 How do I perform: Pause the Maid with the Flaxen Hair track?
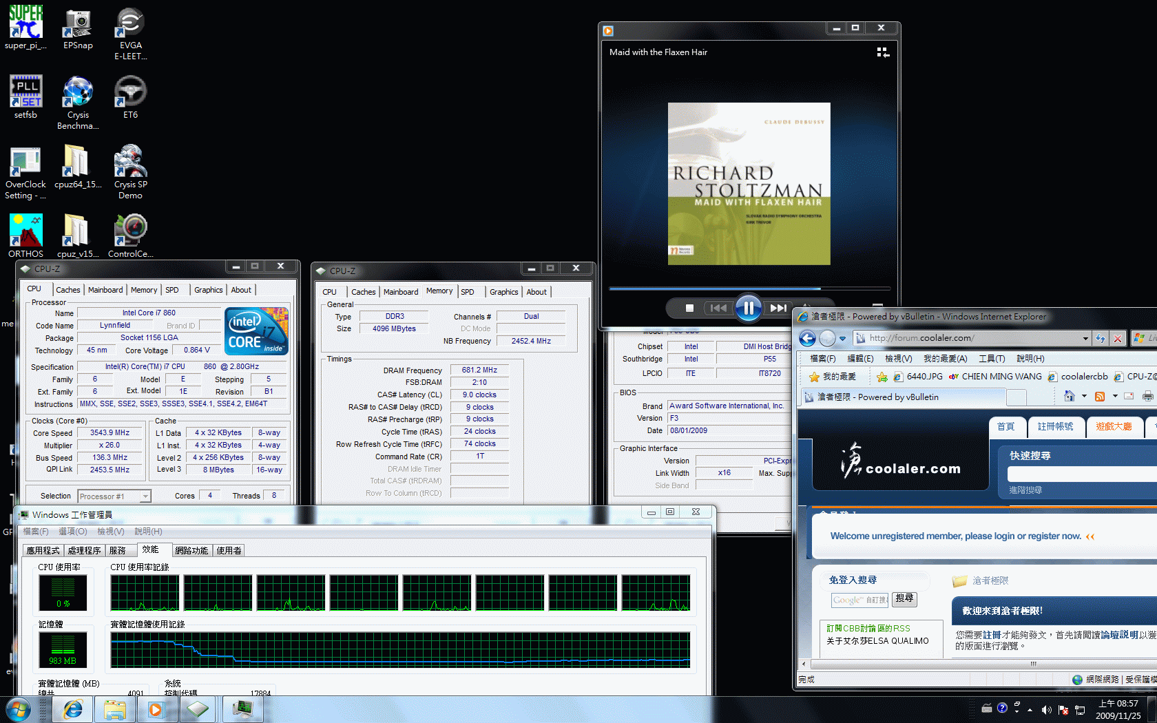[x=749, y=308]
